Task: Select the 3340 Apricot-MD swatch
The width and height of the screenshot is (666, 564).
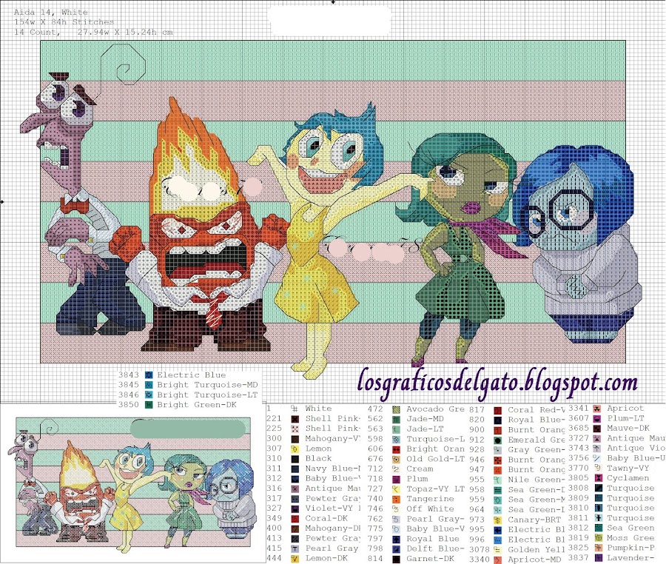Action: tap(497, 560)
